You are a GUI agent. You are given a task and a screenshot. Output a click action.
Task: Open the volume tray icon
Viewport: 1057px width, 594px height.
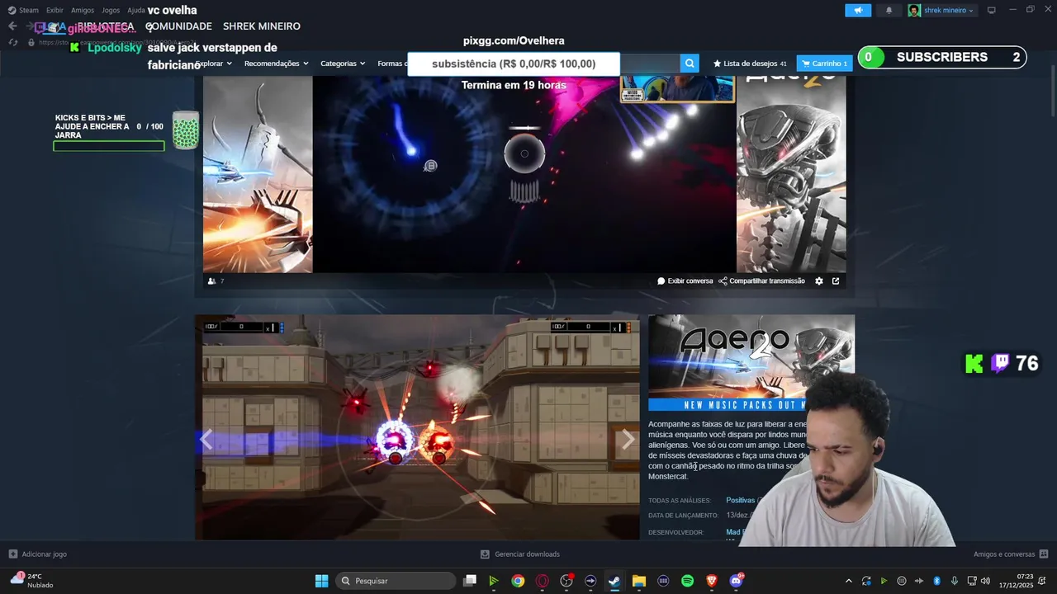985,581
